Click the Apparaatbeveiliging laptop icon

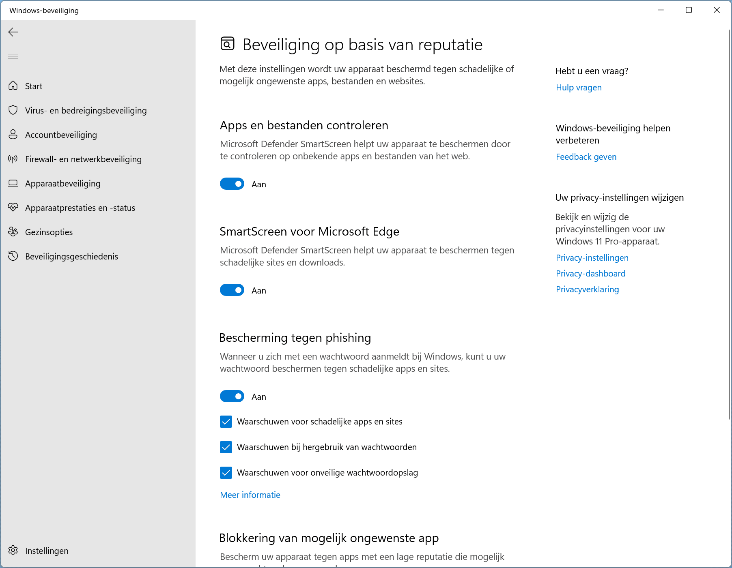pyautogui.click(x=13, y=183)
